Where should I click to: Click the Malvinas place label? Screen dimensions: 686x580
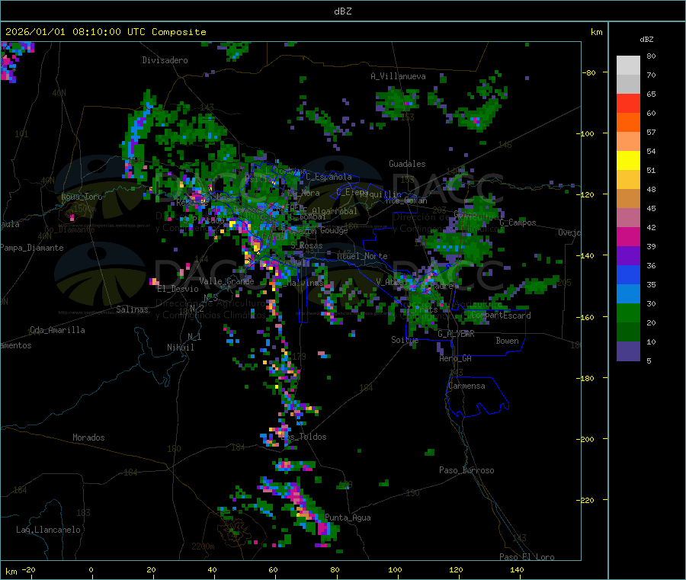pyautogui.click(x=305, y=283)
